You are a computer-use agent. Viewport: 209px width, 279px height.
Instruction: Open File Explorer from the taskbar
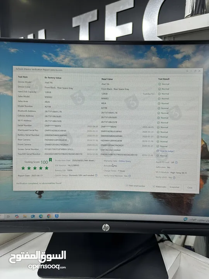click(25, 216)
